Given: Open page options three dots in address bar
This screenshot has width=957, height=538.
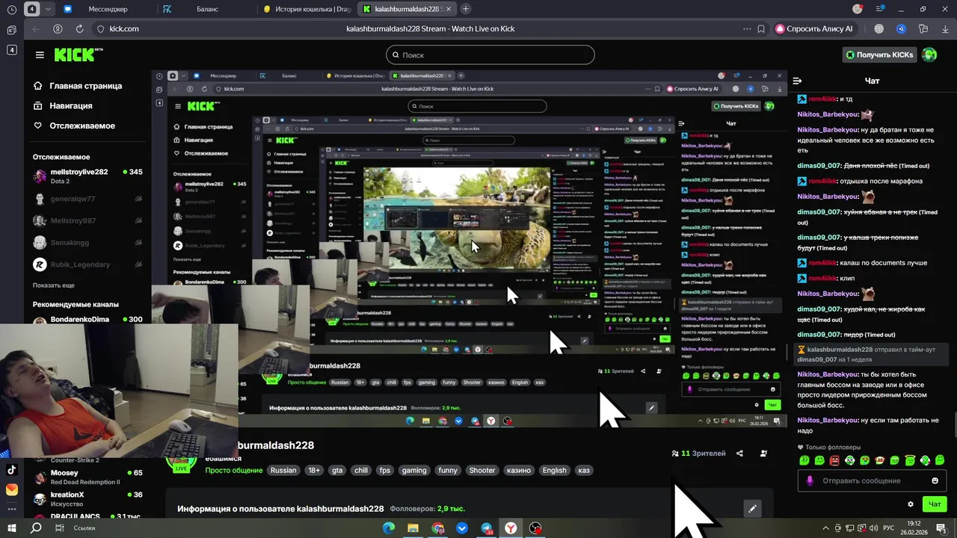Looking at the screenshot, I should [746, 28].
